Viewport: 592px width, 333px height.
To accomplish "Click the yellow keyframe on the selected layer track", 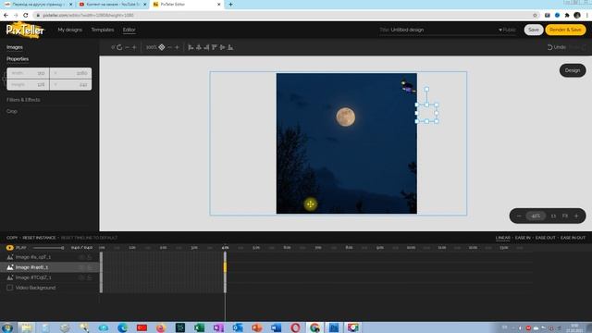I will [x=225, y=267].
